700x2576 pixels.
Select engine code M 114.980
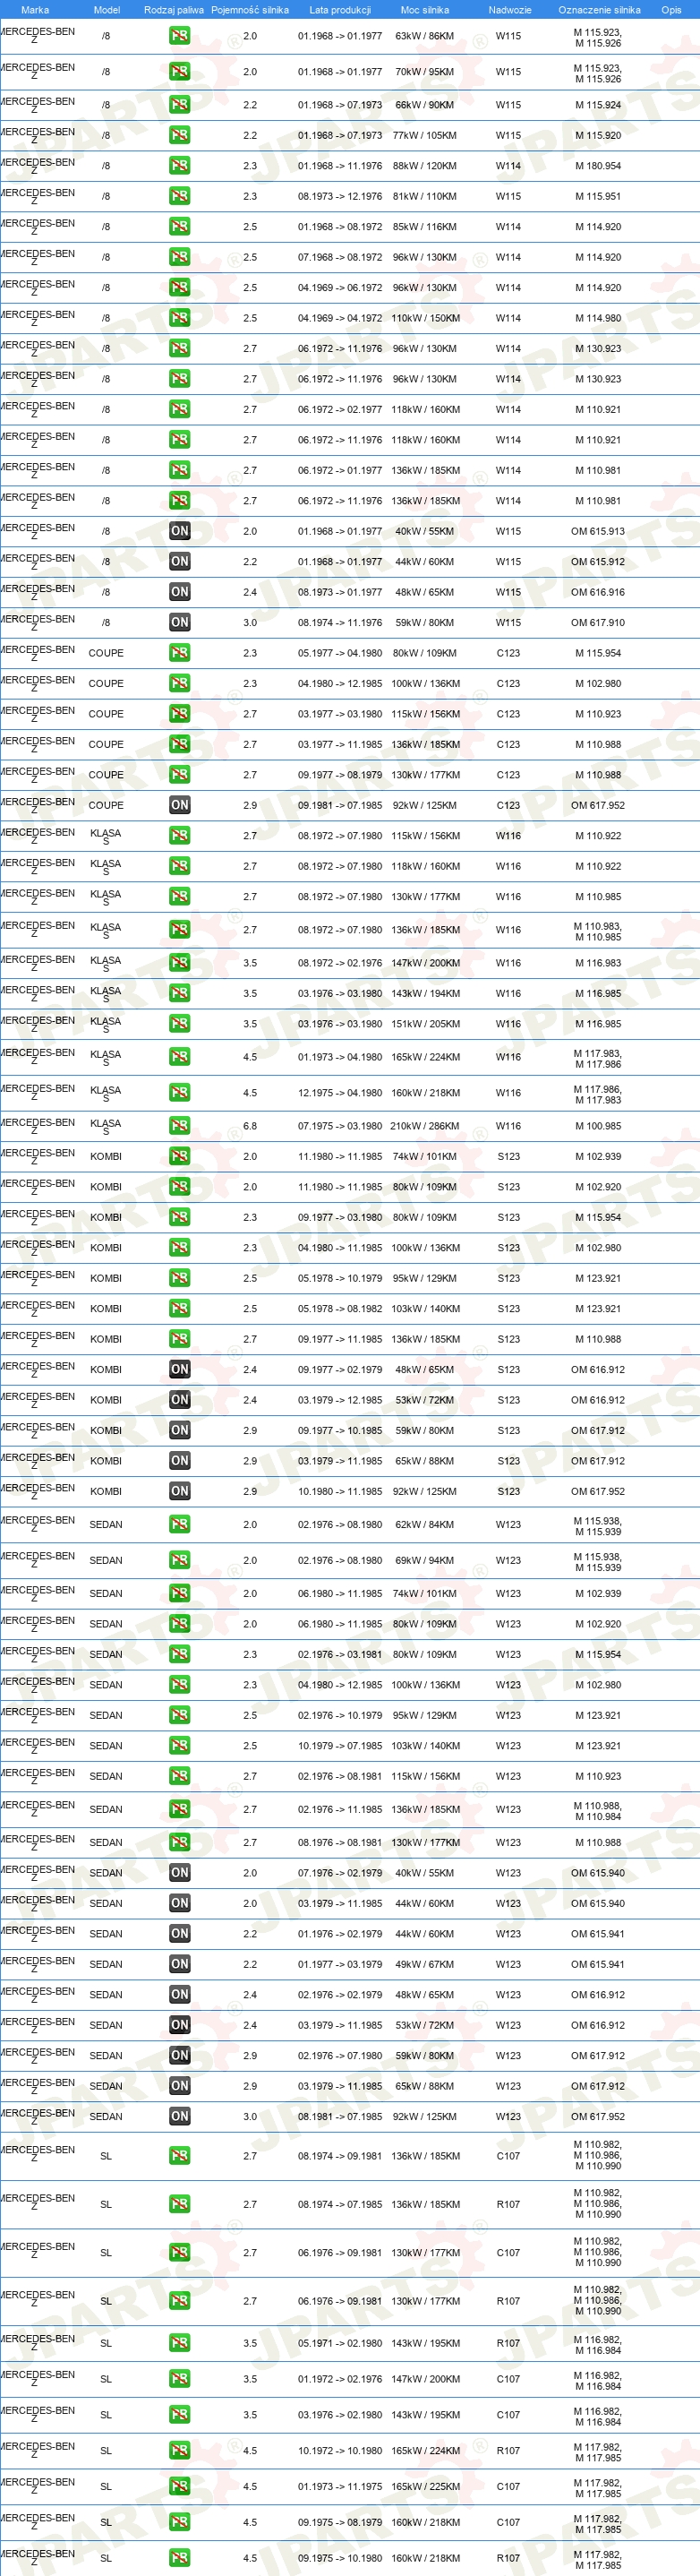click(x=598, y=318)
